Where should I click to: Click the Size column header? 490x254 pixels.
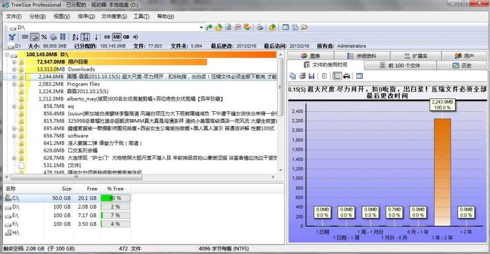point(59,189)
